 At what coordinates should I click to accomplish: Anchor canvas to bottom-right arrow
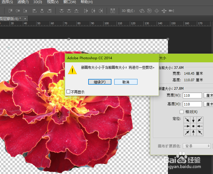click(200, 133)
